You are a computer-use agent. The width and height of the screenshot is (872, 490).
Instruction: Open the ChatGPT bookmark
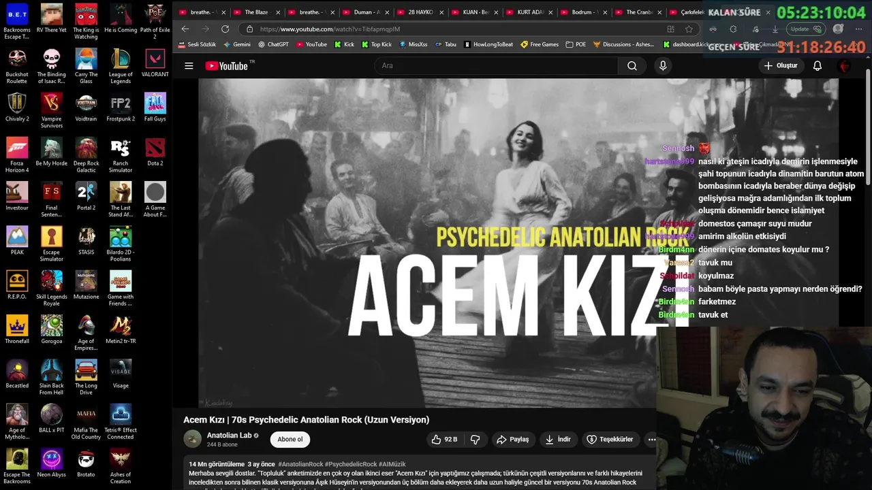[273, 44]
